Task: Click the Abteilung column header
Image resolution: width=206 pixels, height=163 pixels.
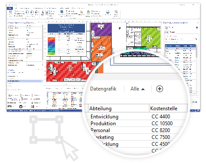Action: coord(118,109)
